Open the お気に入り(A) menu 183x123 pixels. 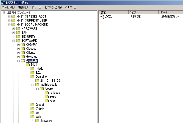point(53,7)
